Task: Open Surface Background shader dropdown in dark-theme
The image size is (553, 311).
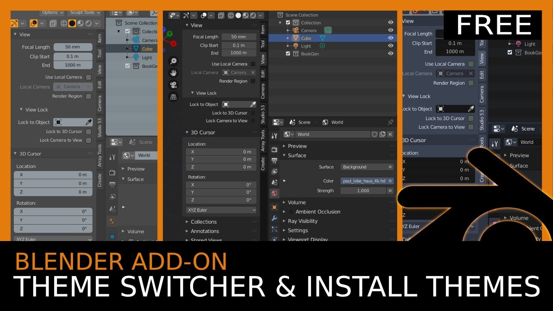Action: click(367, 167)
